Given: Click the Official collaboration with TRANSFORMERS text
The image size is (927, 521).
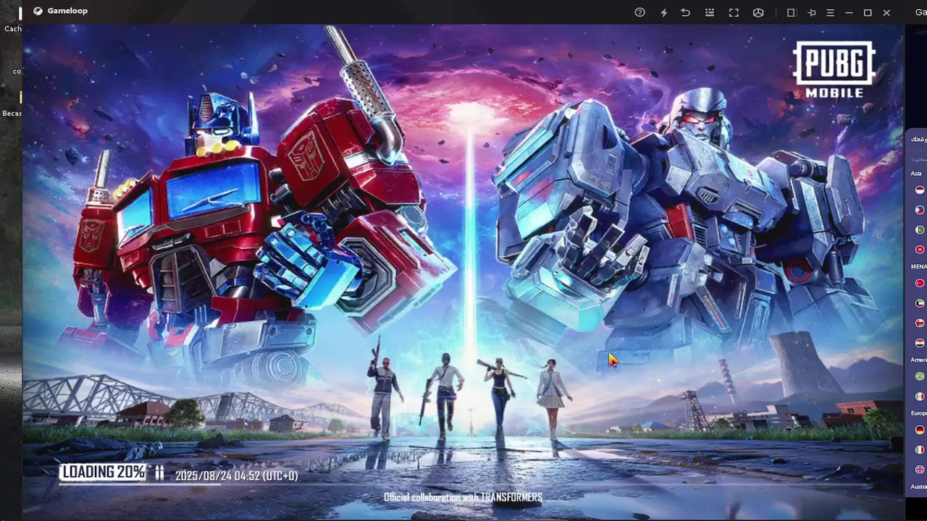Looking at the screenshot, I should pos(463,497).
